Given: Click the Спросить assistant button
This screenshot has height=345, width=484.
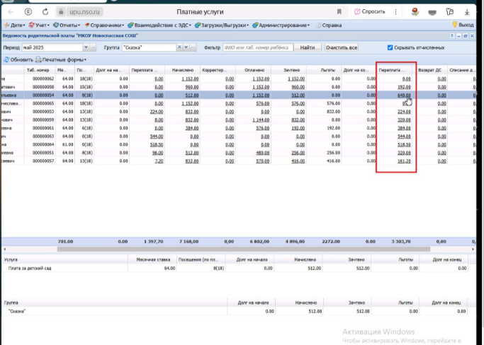Looking at the screenshot, I should [370, 12].
